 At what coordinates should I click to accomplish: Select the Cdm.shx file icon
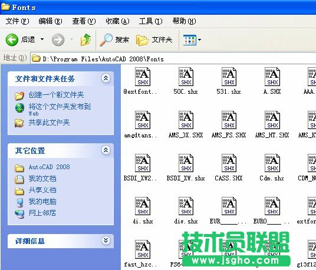pyautogui.click(x=272, y=163)
